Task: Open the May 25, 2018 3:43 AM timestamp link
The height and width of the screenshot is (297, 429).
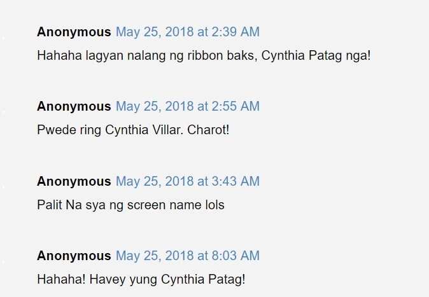Action: tap(188, 181)
